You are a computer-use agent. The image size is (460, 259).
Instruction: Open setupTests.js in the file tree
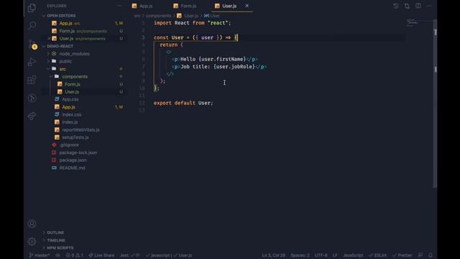(x=75, y=137)
